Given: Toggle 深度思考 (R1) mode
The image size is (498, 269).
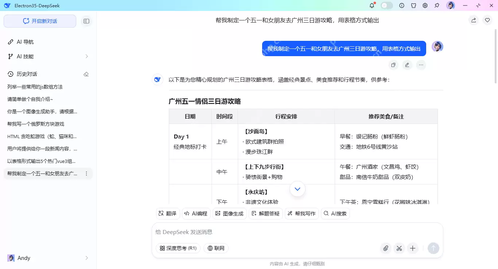Looking at the screenshot, I should click(x=178, y=248).
